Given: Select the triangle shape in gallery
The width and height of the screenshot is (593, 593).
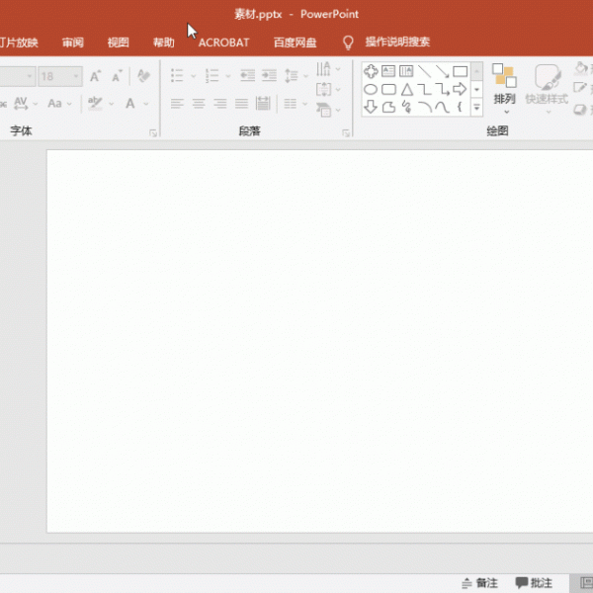Looking at the screenshot, I should tap(406, 90).
